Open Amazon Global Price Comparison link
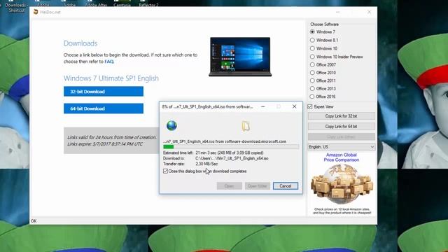The height and width of the screenshot is (252, 448). coord(342,157)
